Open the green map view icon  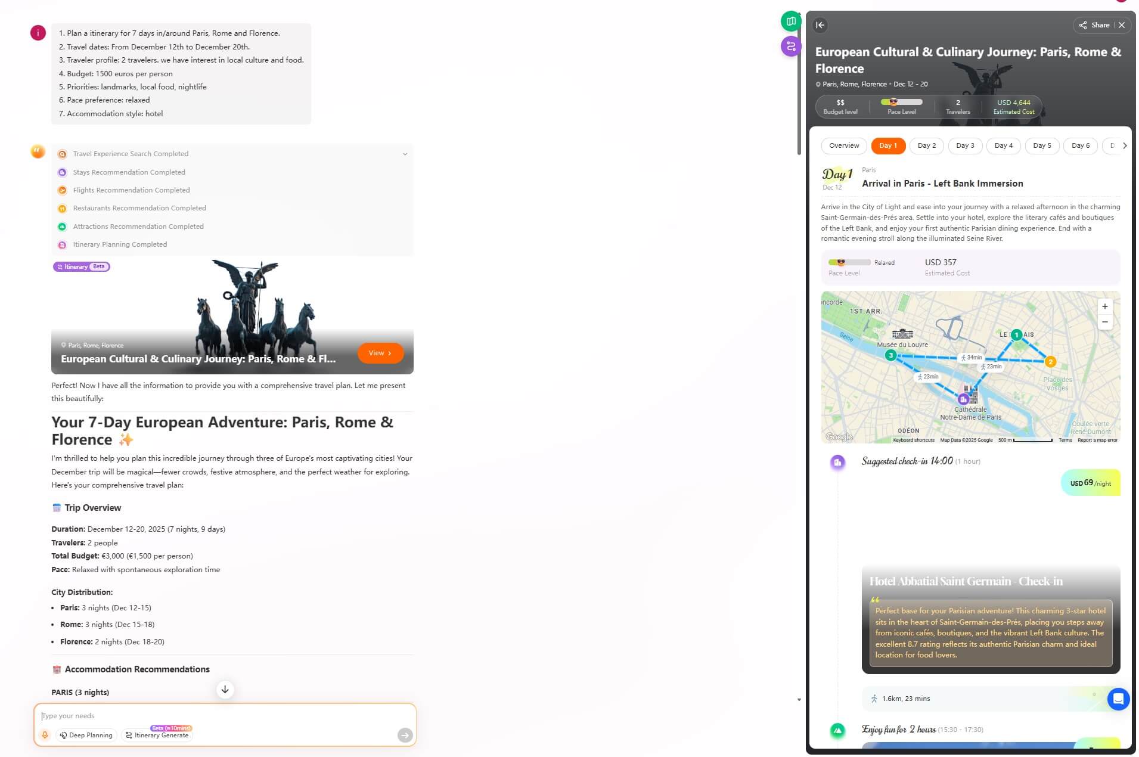click(x=791, y=21)
